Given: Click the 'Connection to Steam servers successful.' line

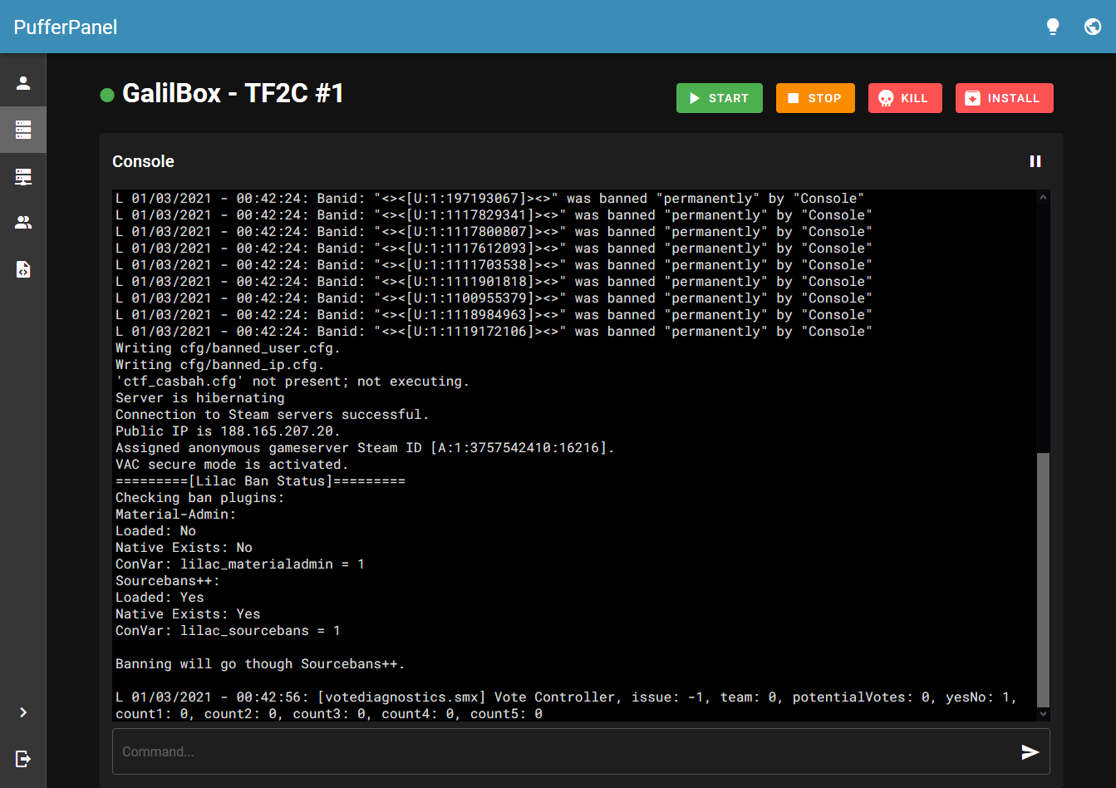Looking at the screenshot, I should point(273,414).
